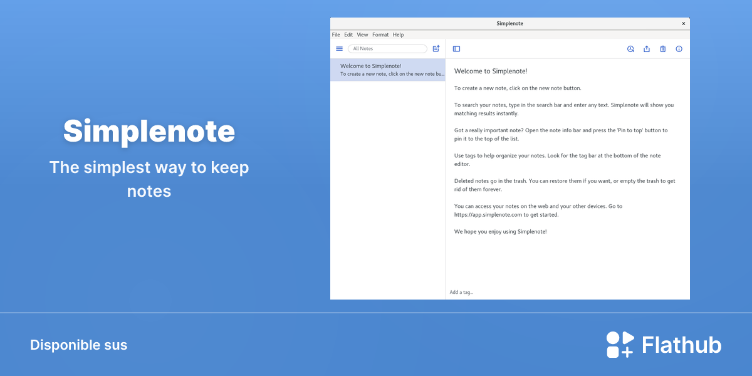Move the note to trash with the trash icon
Viewport: 752px width, 376px height.
coord(663,49)
